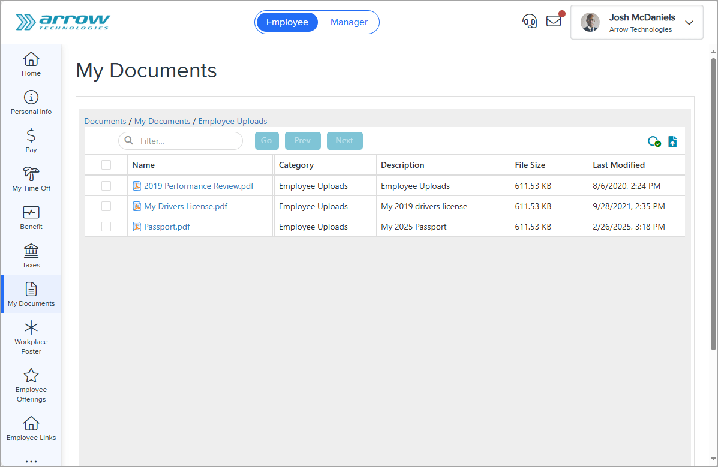Image resolution: width=718 pixels, height=467 pixels.
Task: Click the page vertical scrollbar thumb
Action: coord(713,204)
